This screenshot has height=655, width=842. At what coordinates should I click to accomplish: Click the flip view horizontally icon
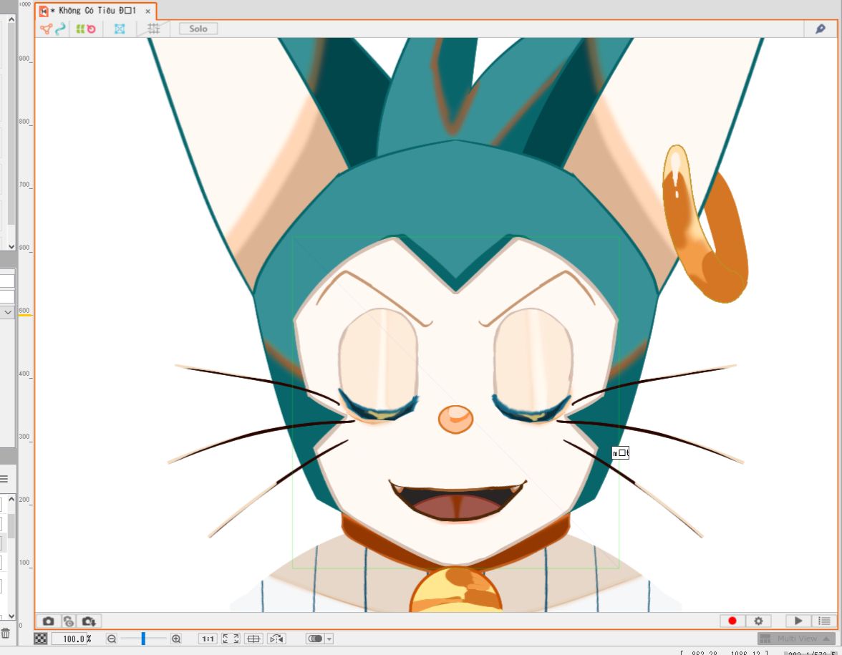coord(276,639)
